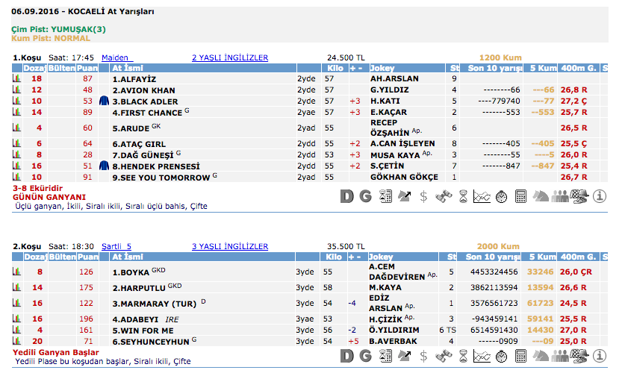Click the D icon in race 1 toolbar
Screen dimensions: 625x376
(346, 196)
